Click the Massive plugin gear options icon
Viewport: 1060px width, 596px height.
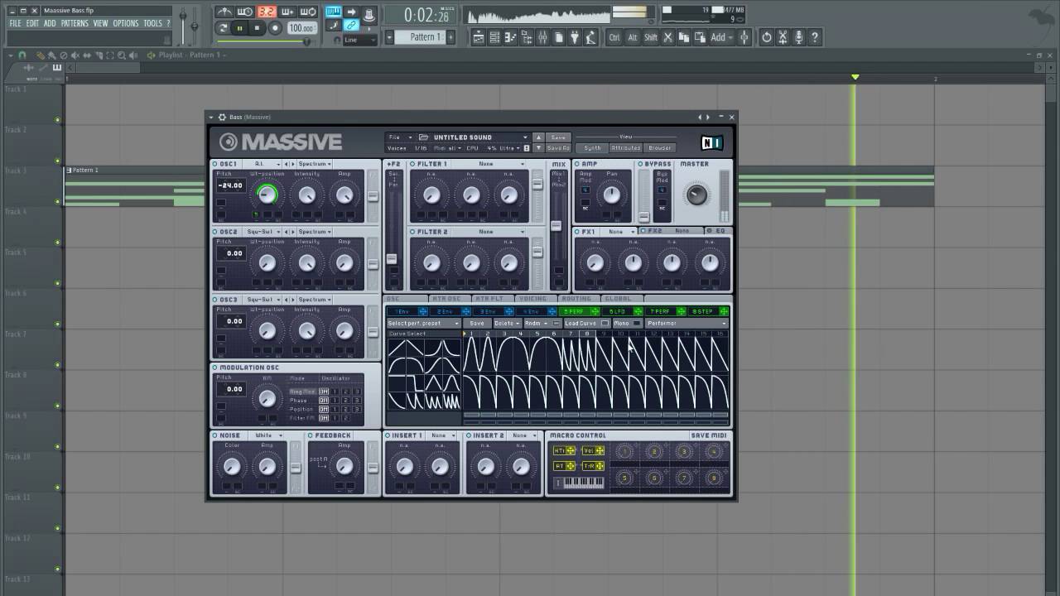pyautogui.click(x=221, y=118)
